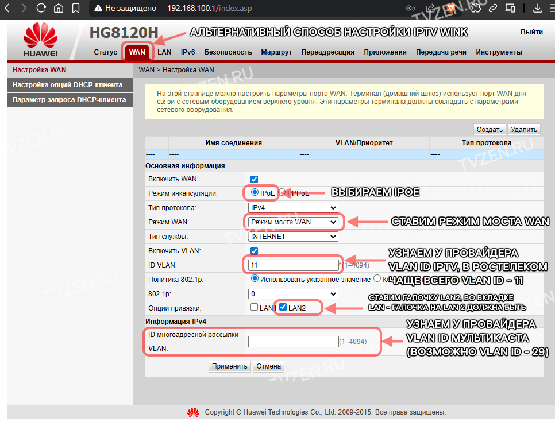This screenshot has height=422, width=555.
Task: Select the IPoE encapsulation radio button
Action: click(255, 192)
